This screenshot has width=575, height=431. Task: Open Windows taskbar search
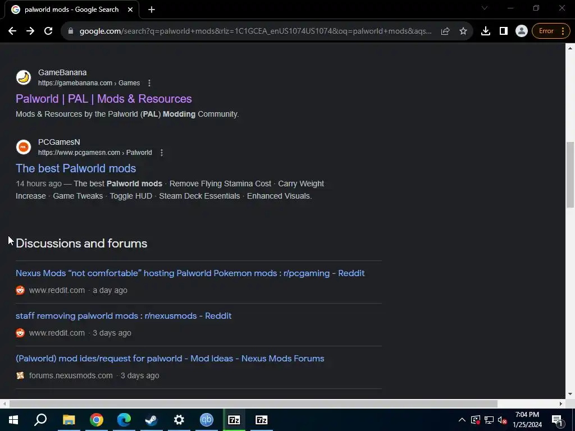pyautogui.click(x=40, y=420)
